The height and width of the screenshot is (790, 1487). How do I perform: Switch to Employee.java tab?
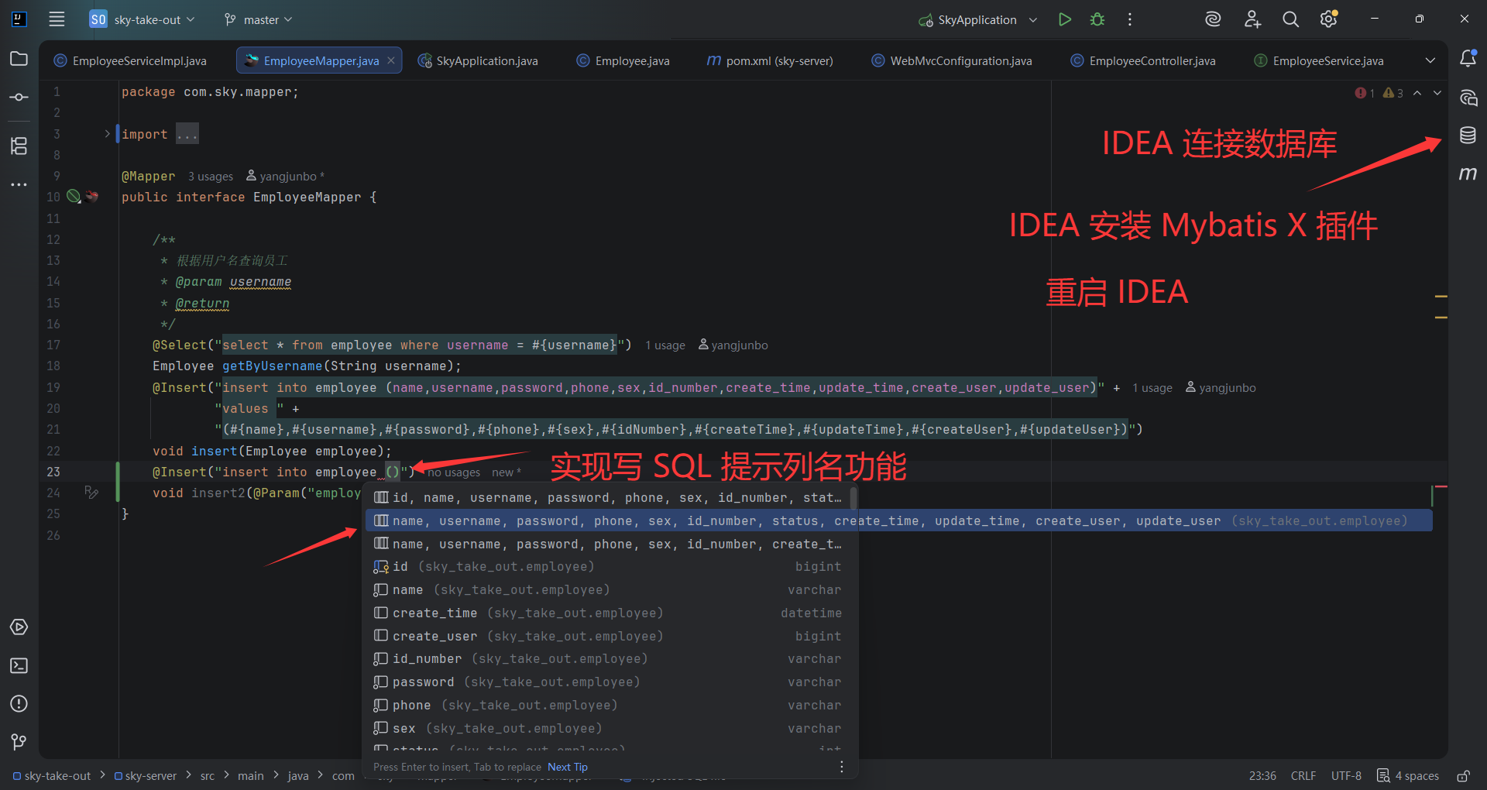(x=623, y=60)
